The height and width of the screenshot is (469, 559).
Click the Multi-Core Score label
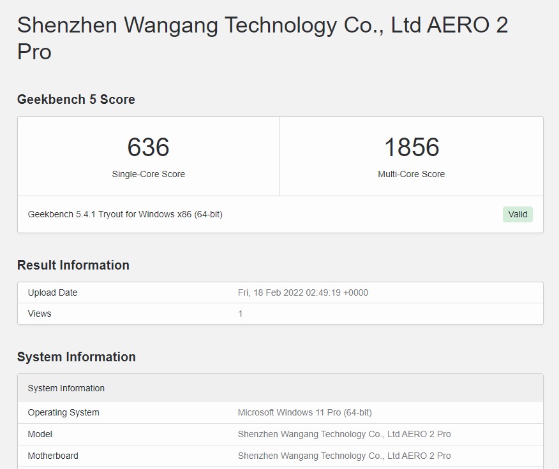click(x=411, y=174)
